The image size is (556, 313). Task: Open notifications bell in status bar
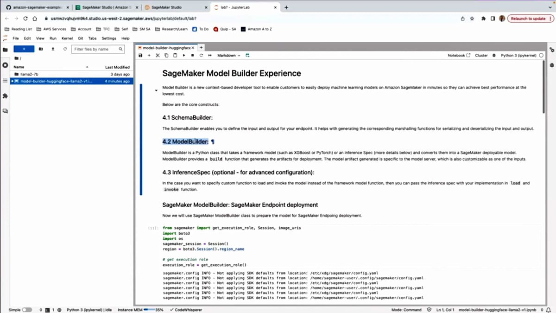[x=549, y=310]
